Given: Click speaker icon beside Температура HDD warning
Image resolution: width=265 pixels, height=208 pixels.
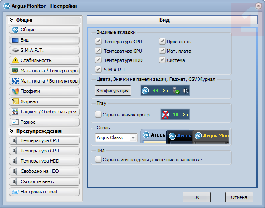Looking at the screenshot, I should pos(15,161).
